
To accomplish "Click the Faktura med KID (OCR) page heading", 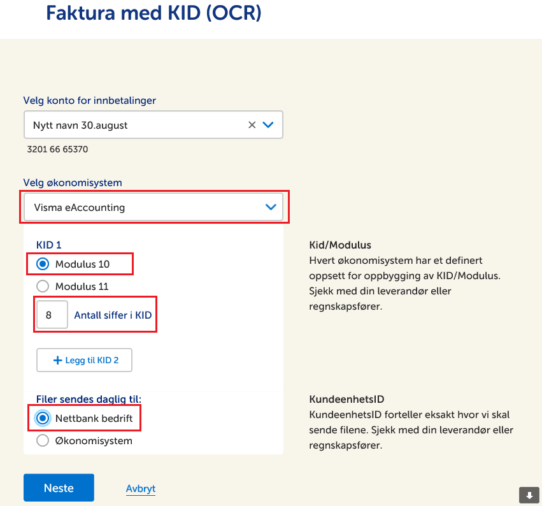I will coord(153,12).
